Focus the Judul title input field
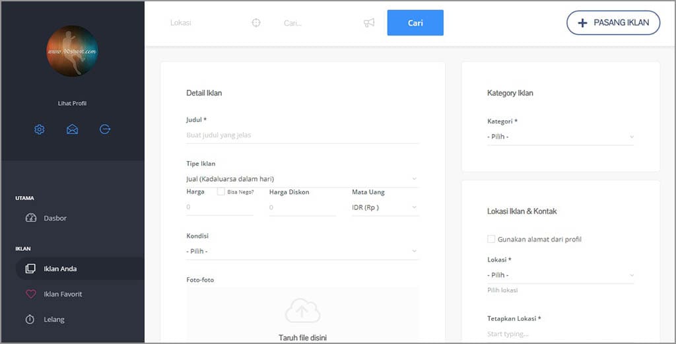676x344 pixels. (x=302, y=135)
